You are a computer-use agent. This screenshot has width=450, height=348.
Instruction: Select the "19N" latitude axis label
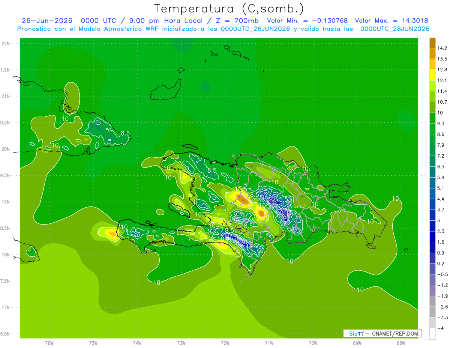point(6,202)
